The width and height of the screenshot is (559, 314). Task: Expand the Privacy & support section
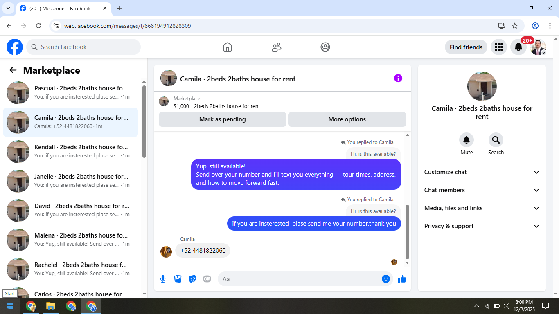point(482,226)
